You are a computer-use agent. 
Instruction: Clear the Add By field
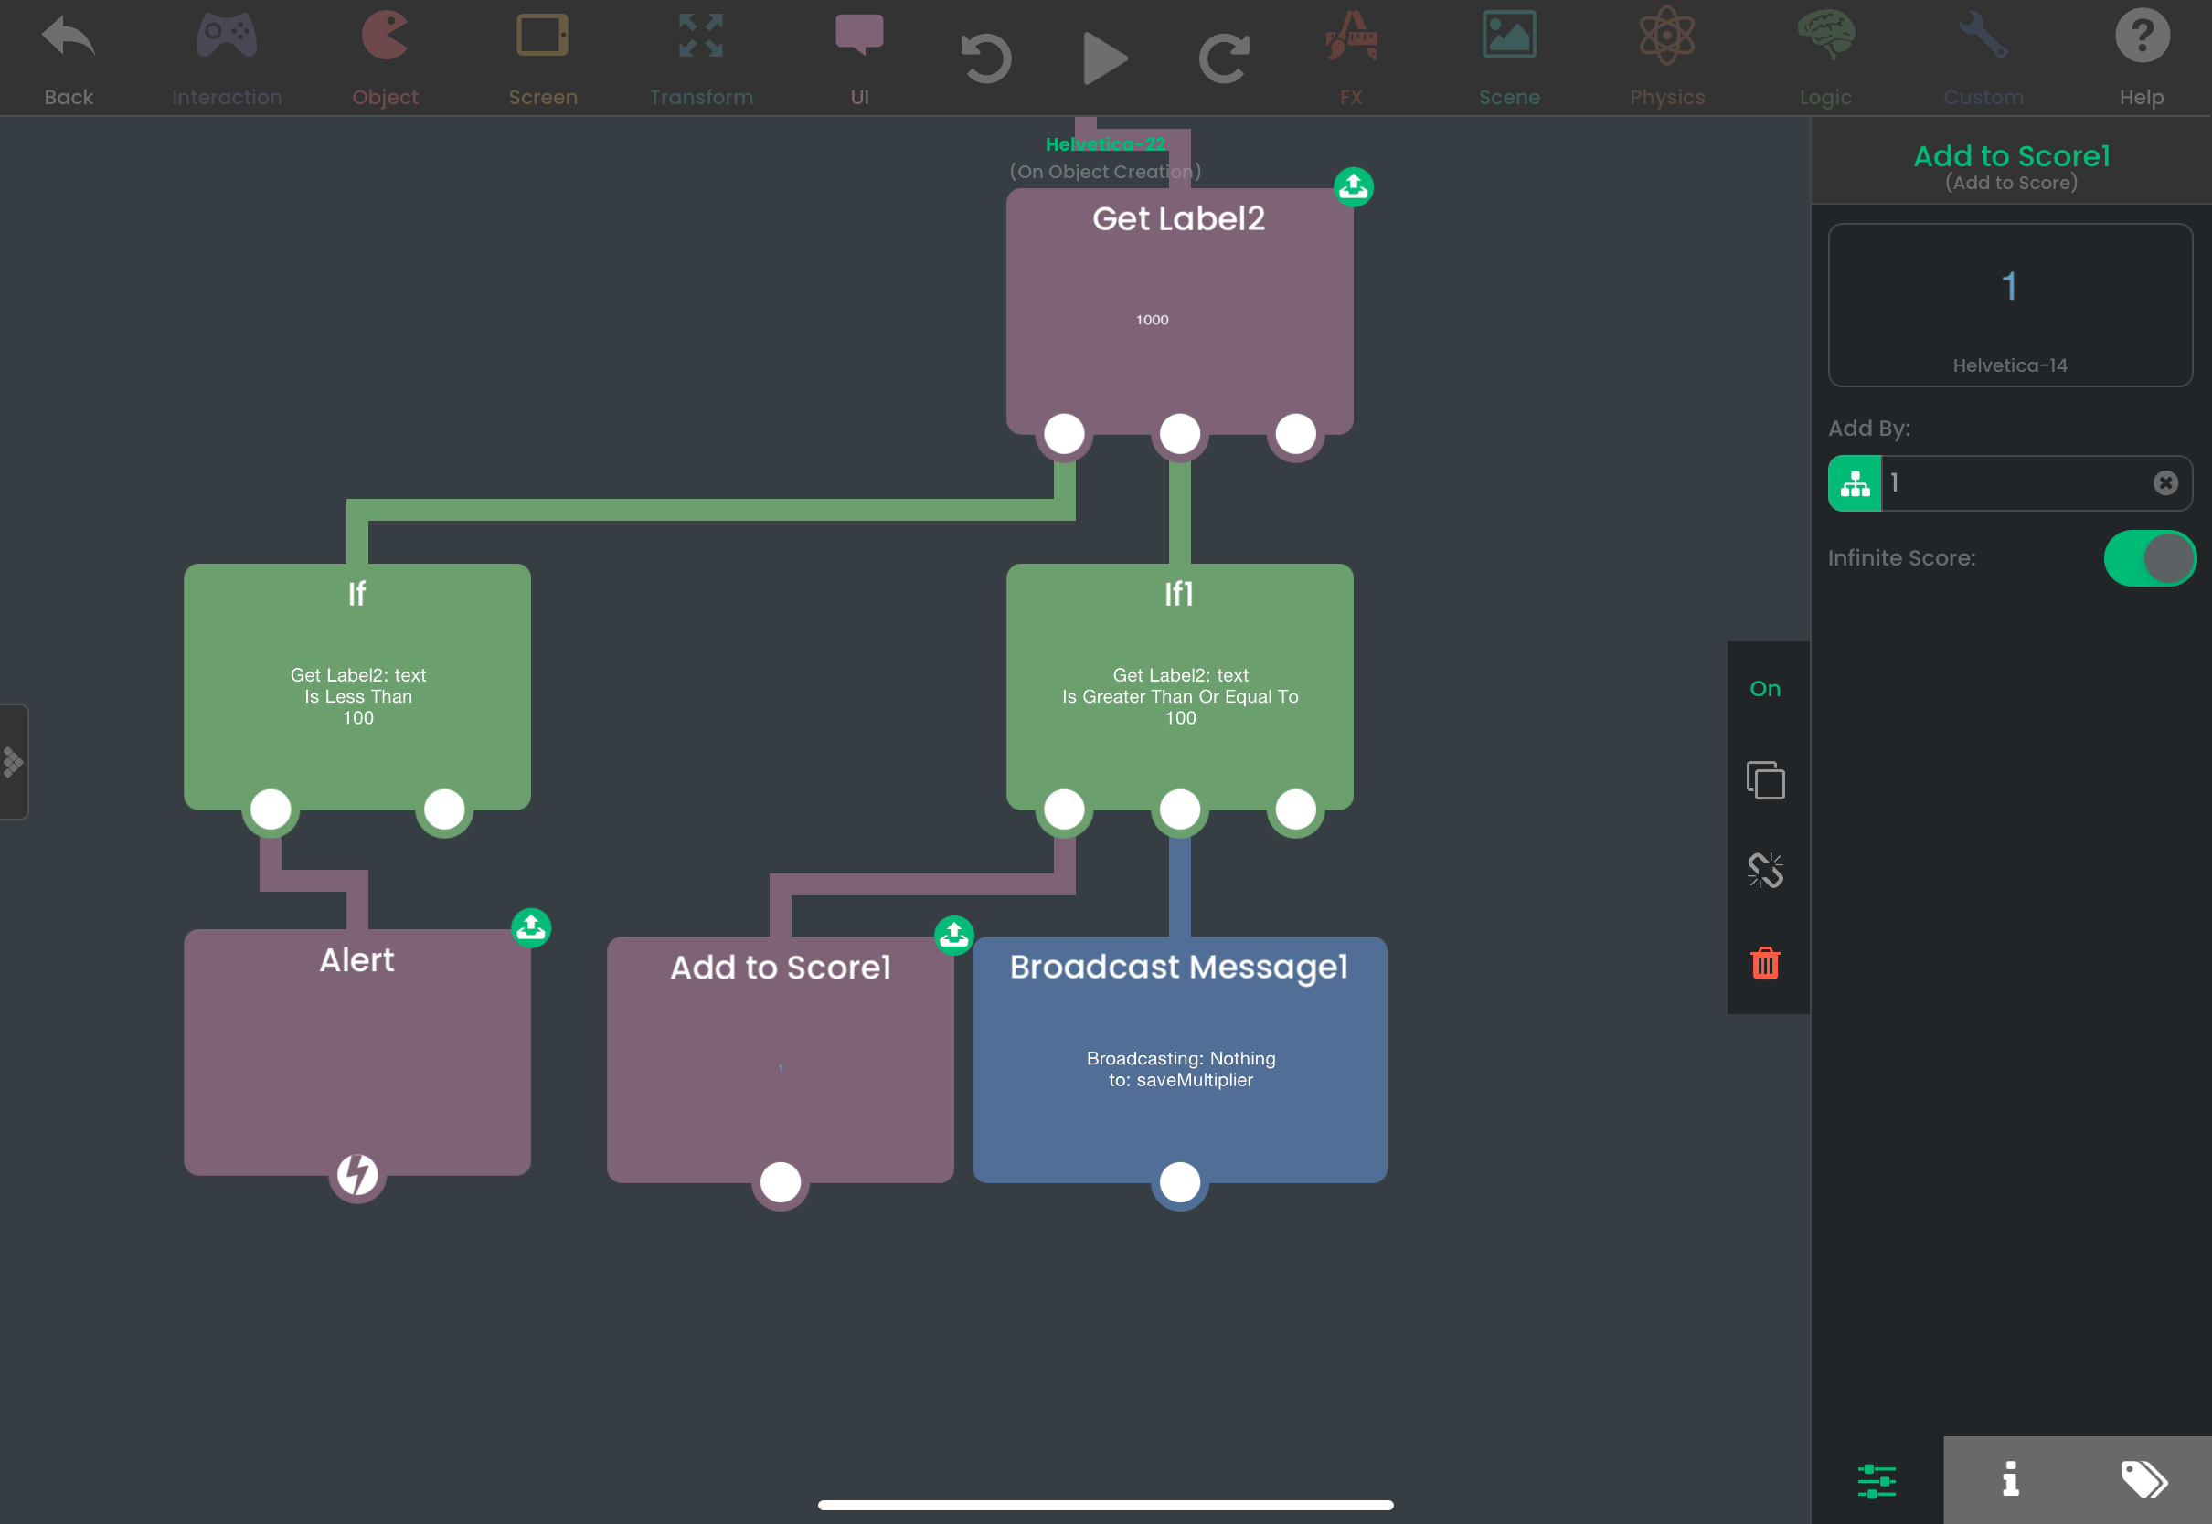2165,483
